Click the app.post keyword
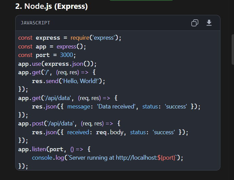The height and width of the screenshot is (180, 234). point(29,123)
